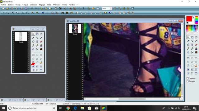The height and width of the screenshot is (111, 199).
Task: Click the red foreground color swatch
Action: pos(189,19)
